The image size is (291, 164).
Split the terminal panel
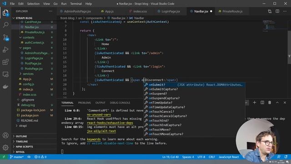point(262,102)
